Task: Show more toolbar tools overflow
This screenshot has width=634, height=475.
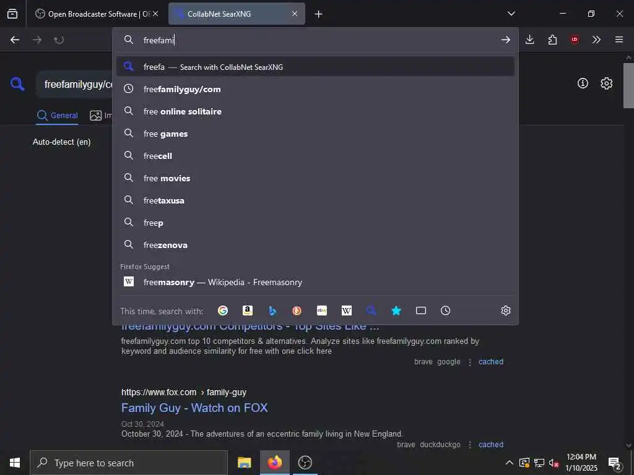Action: click(x=596, y=40)
